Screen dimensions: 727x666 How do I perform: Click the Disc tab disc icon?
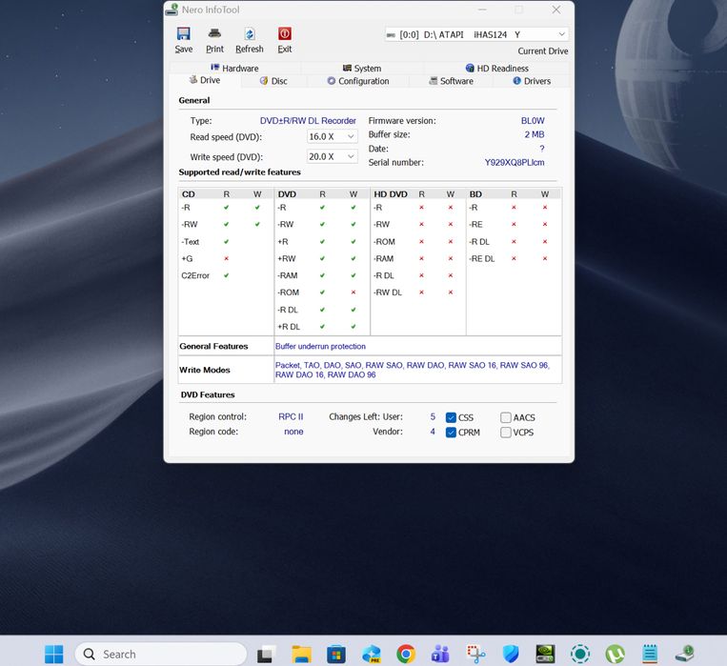click(x=264, y=81)
